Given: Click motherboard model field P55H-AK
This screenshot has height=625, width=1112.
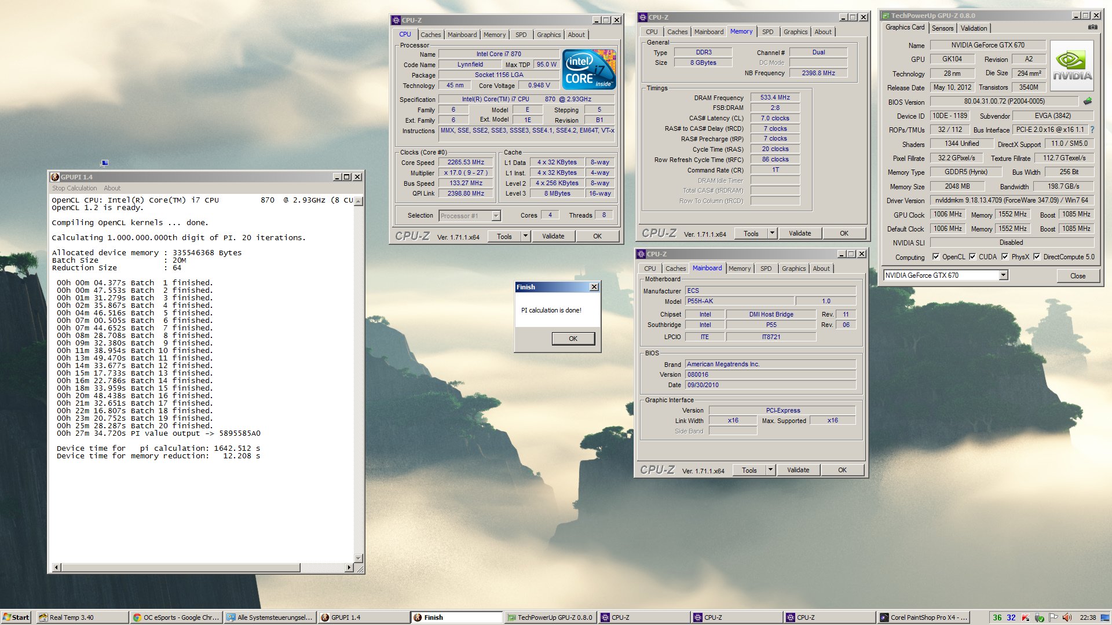Looking at the screenshot, I should point(739,301).
